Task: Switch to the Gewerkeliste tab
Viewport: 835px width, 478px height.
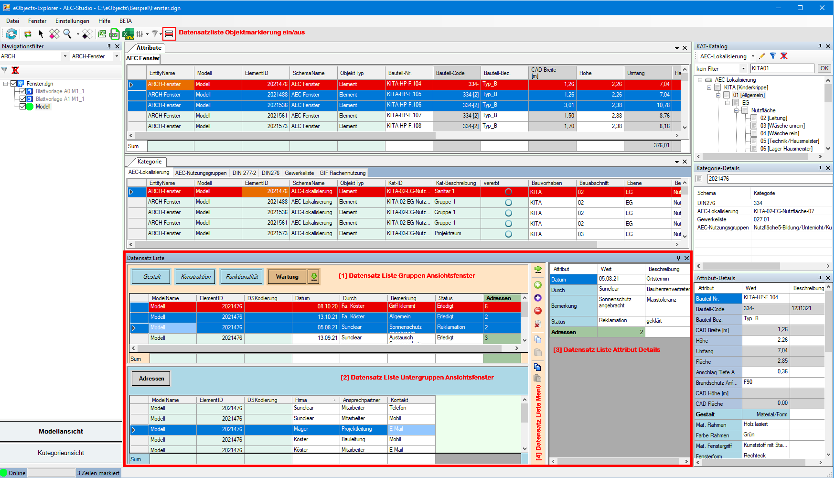Action: 300,173
